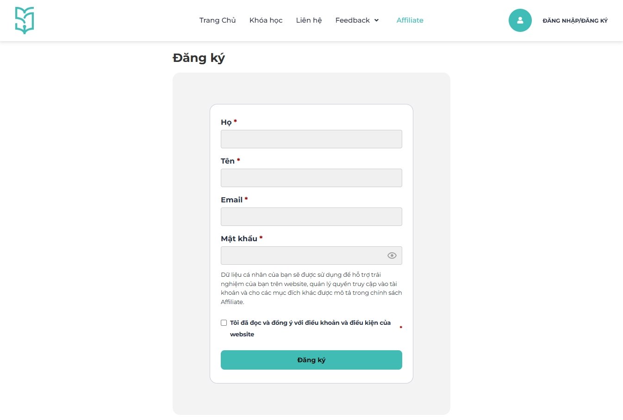This screenshot has height=420, width=623.
Task: Toggle password visibility with the eye icon
Action: point(392,255)
